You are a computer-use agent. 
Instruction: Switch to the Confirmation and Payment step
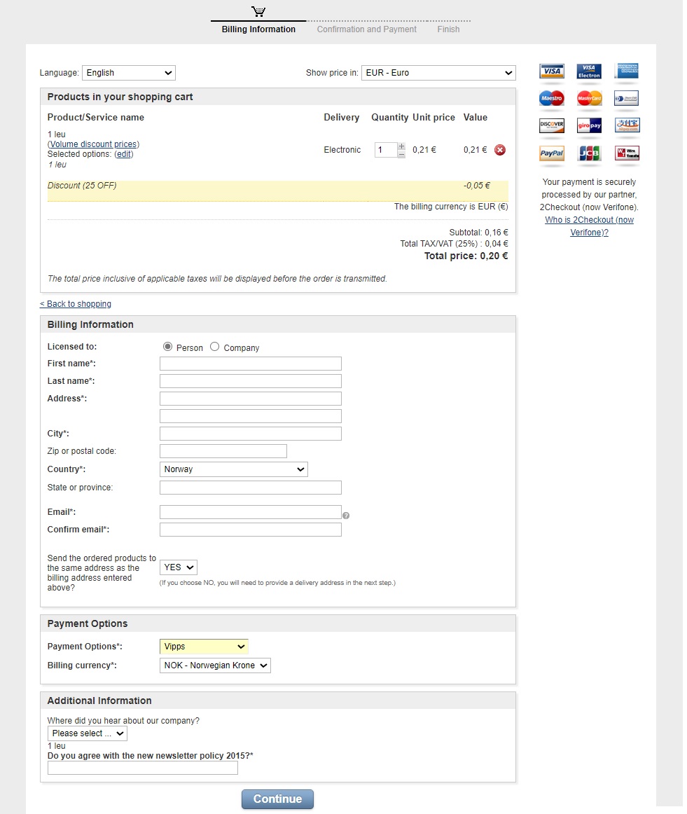coord(366,29)
